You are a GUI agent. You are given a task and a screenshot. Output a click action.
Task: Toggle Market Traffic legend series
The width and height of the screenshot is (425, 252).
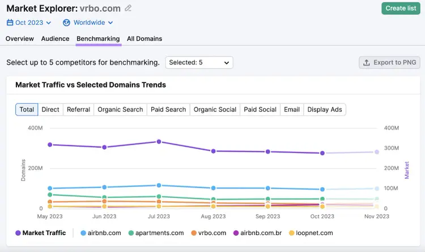[41, 233]
